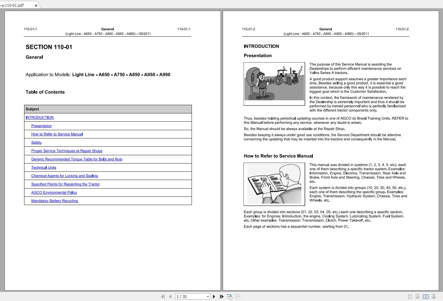Switch to single page view
The height and width of the screenshot is (301, 443).
tap(410, 297)
